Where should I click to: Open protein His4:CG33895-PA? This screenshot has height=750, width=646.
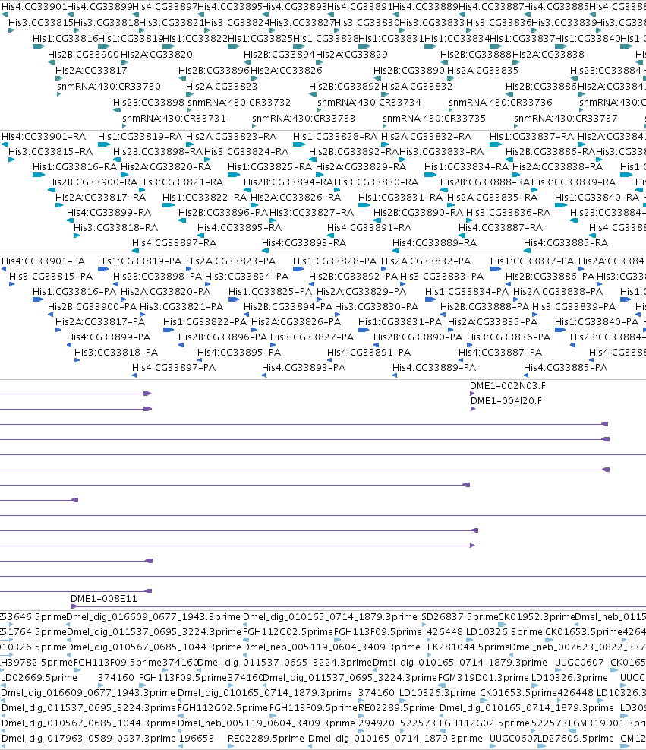239,353
